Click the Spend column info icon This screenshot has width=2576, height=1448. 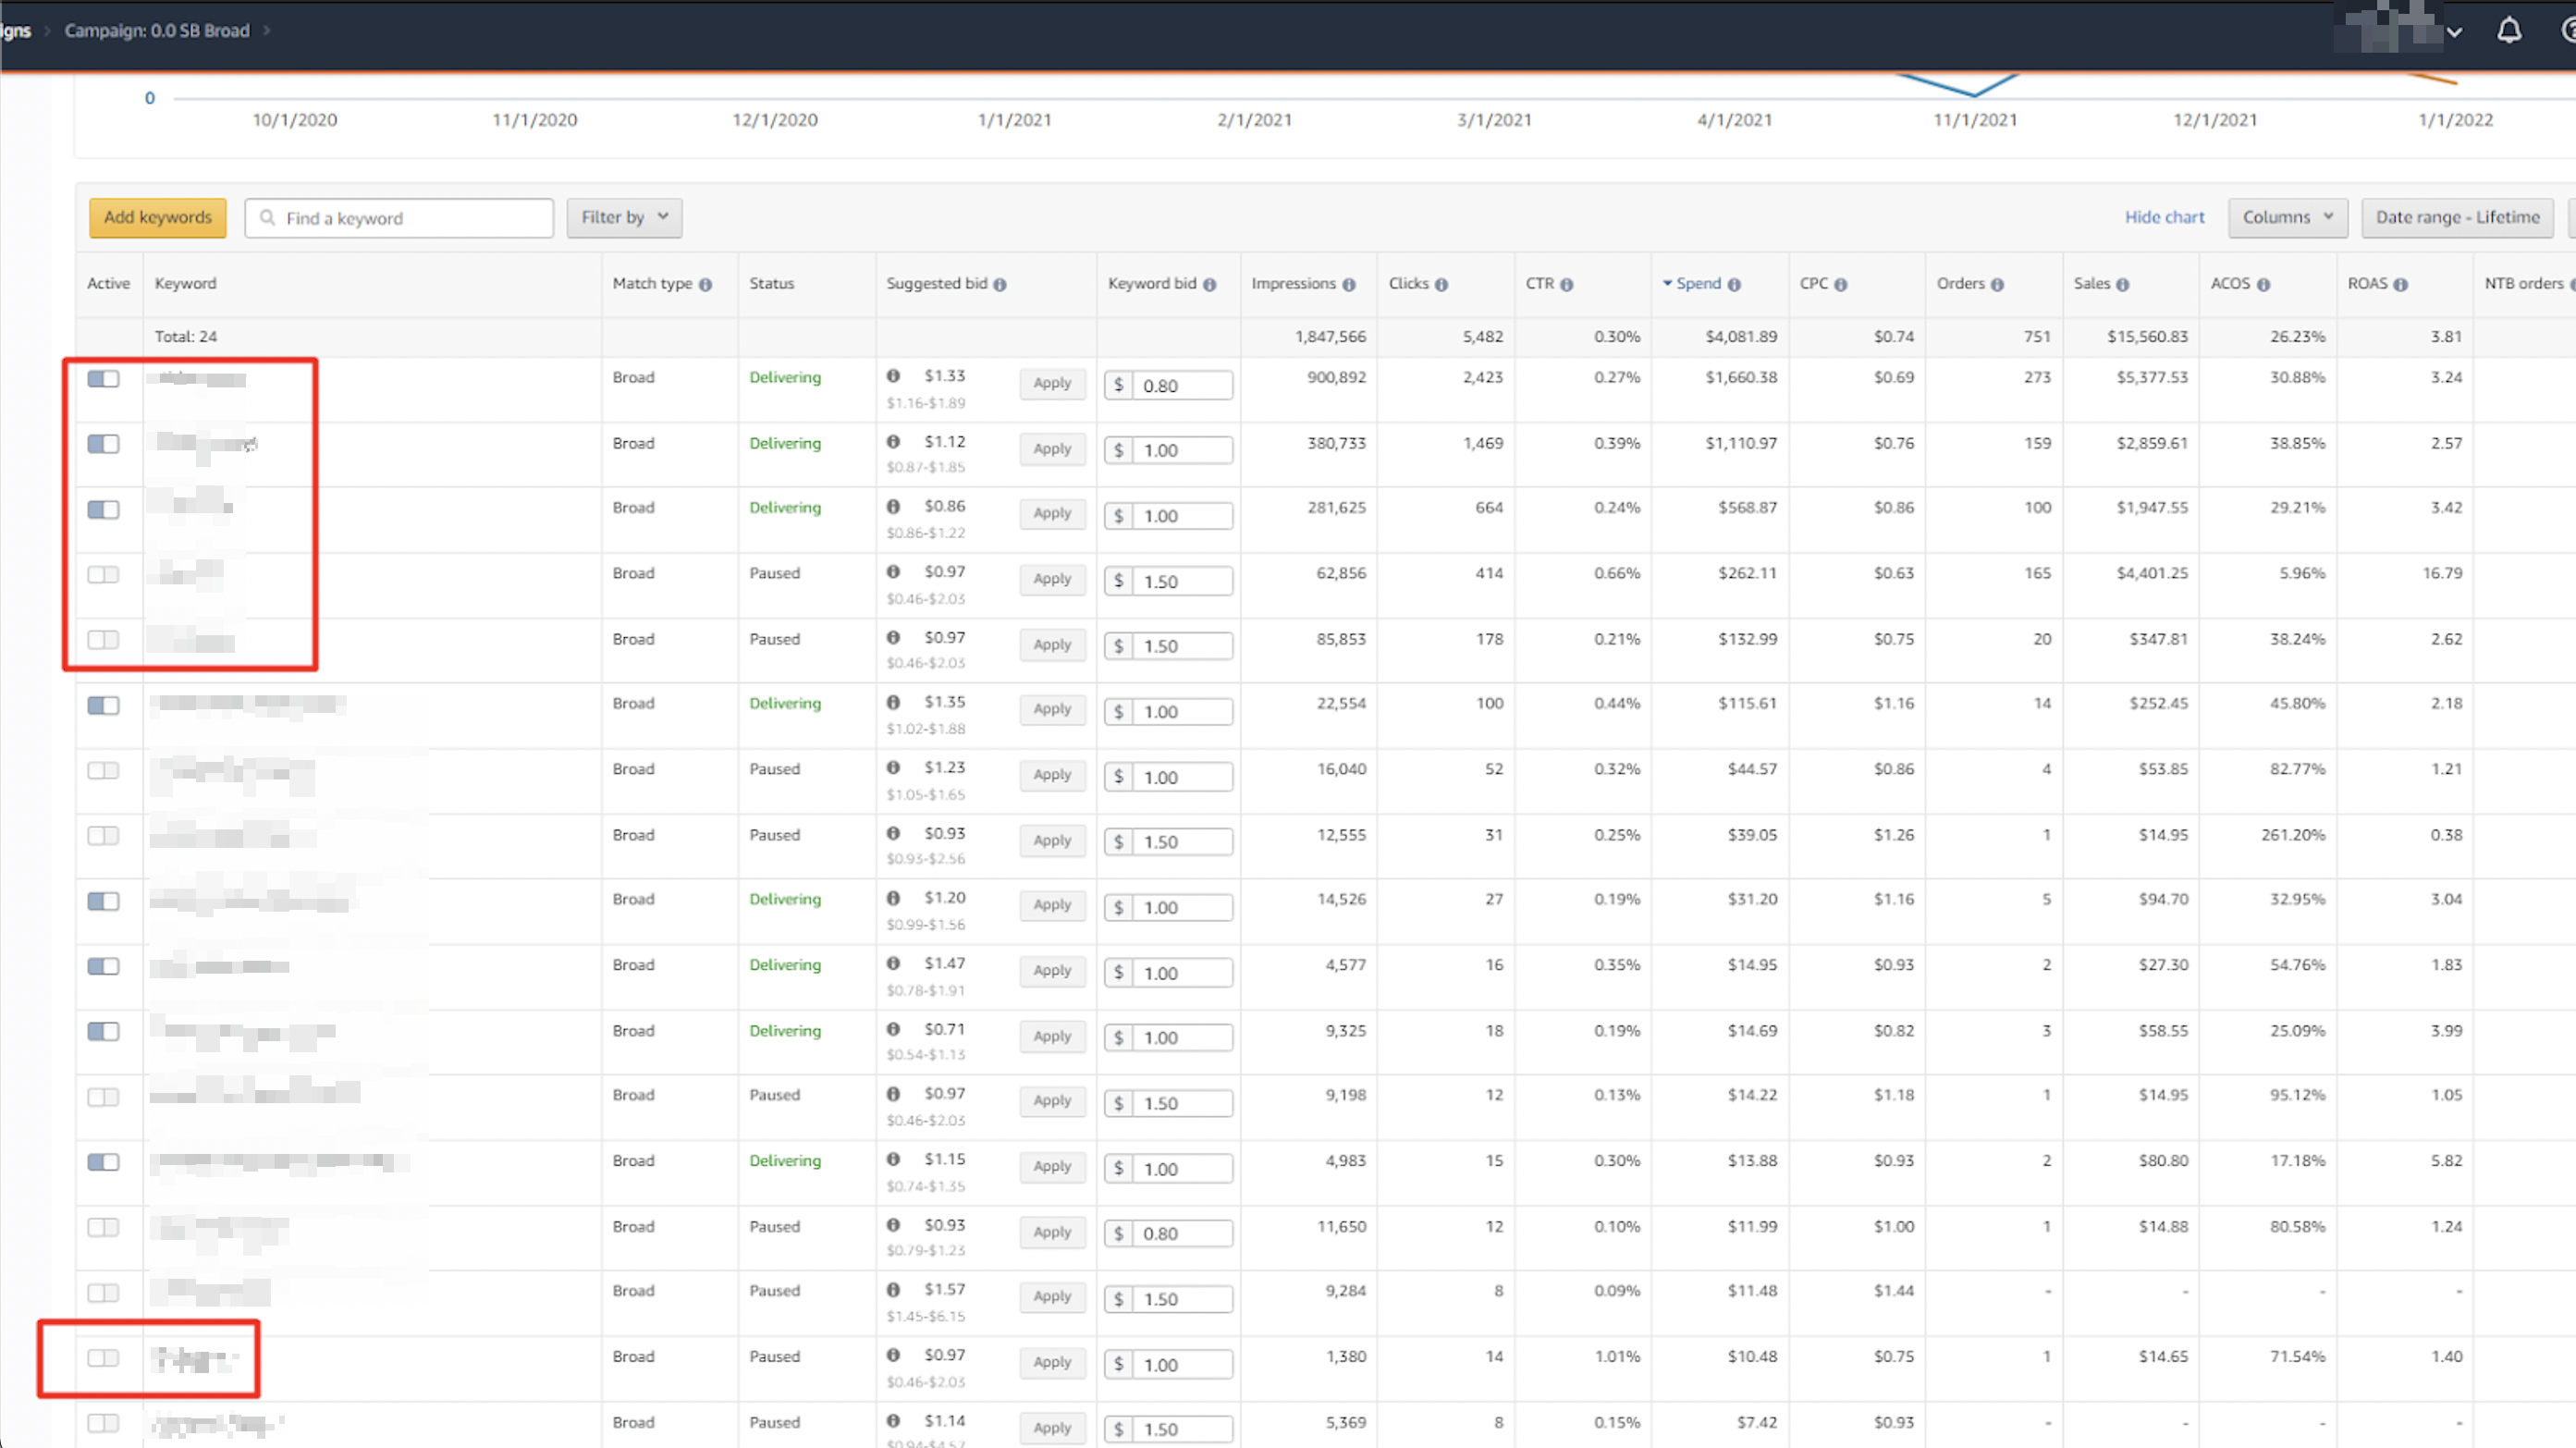[1735, 284]
